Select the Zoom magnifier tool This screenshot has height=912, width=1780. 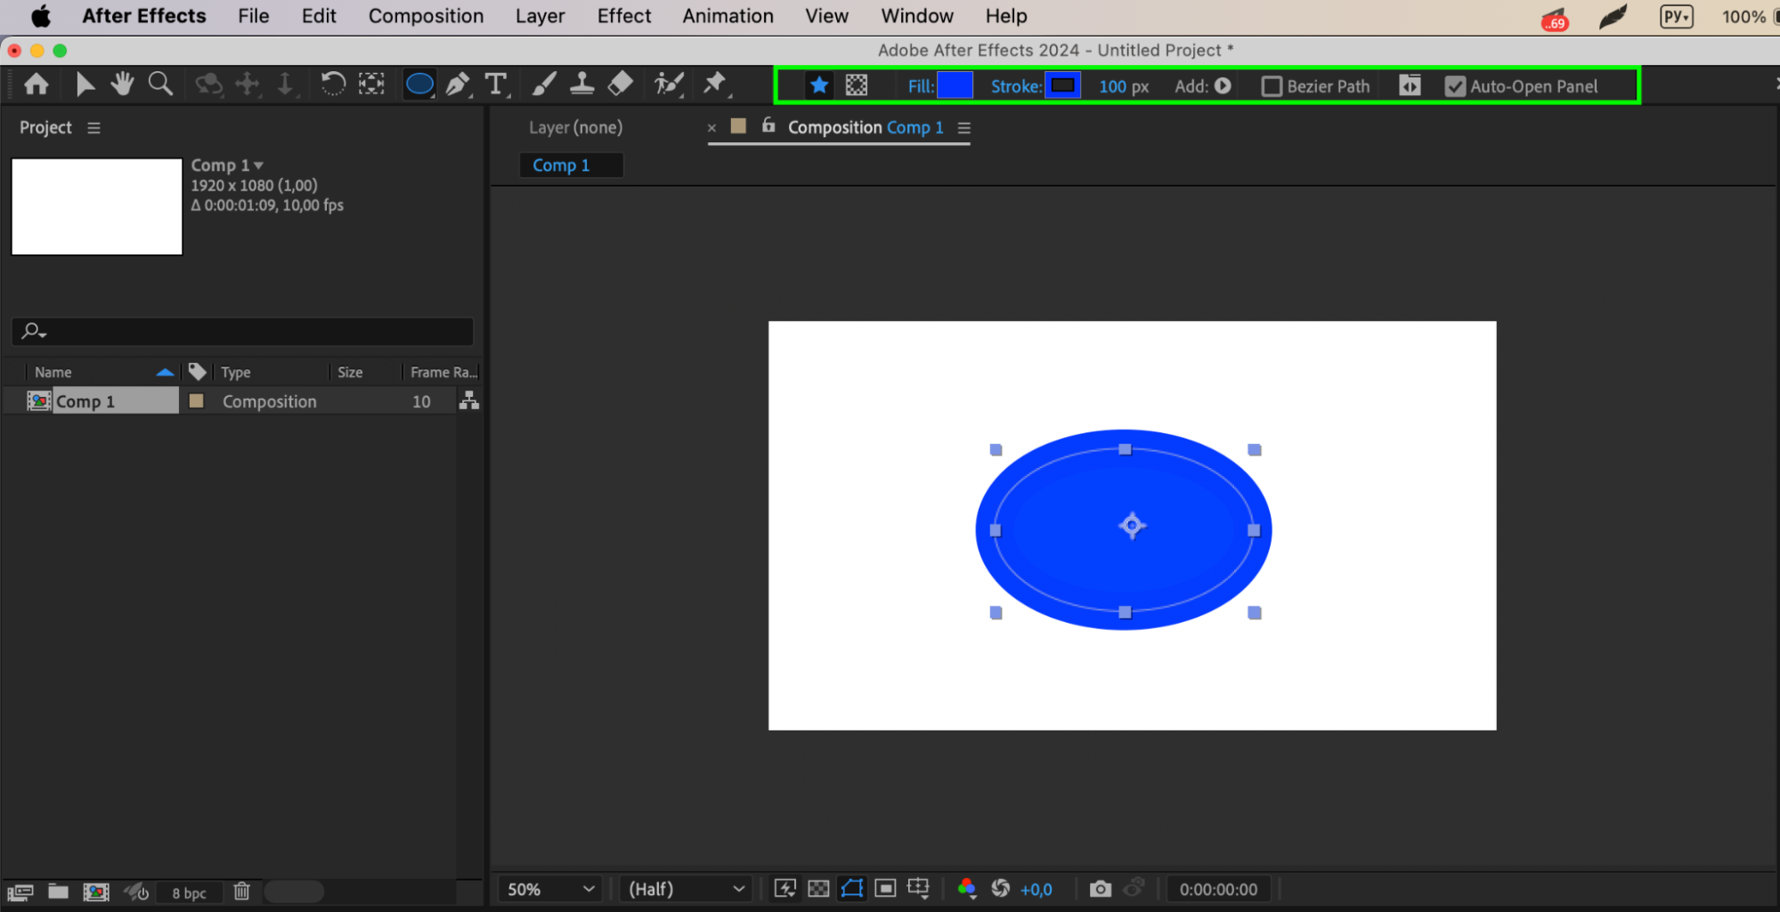pos(160,85)
